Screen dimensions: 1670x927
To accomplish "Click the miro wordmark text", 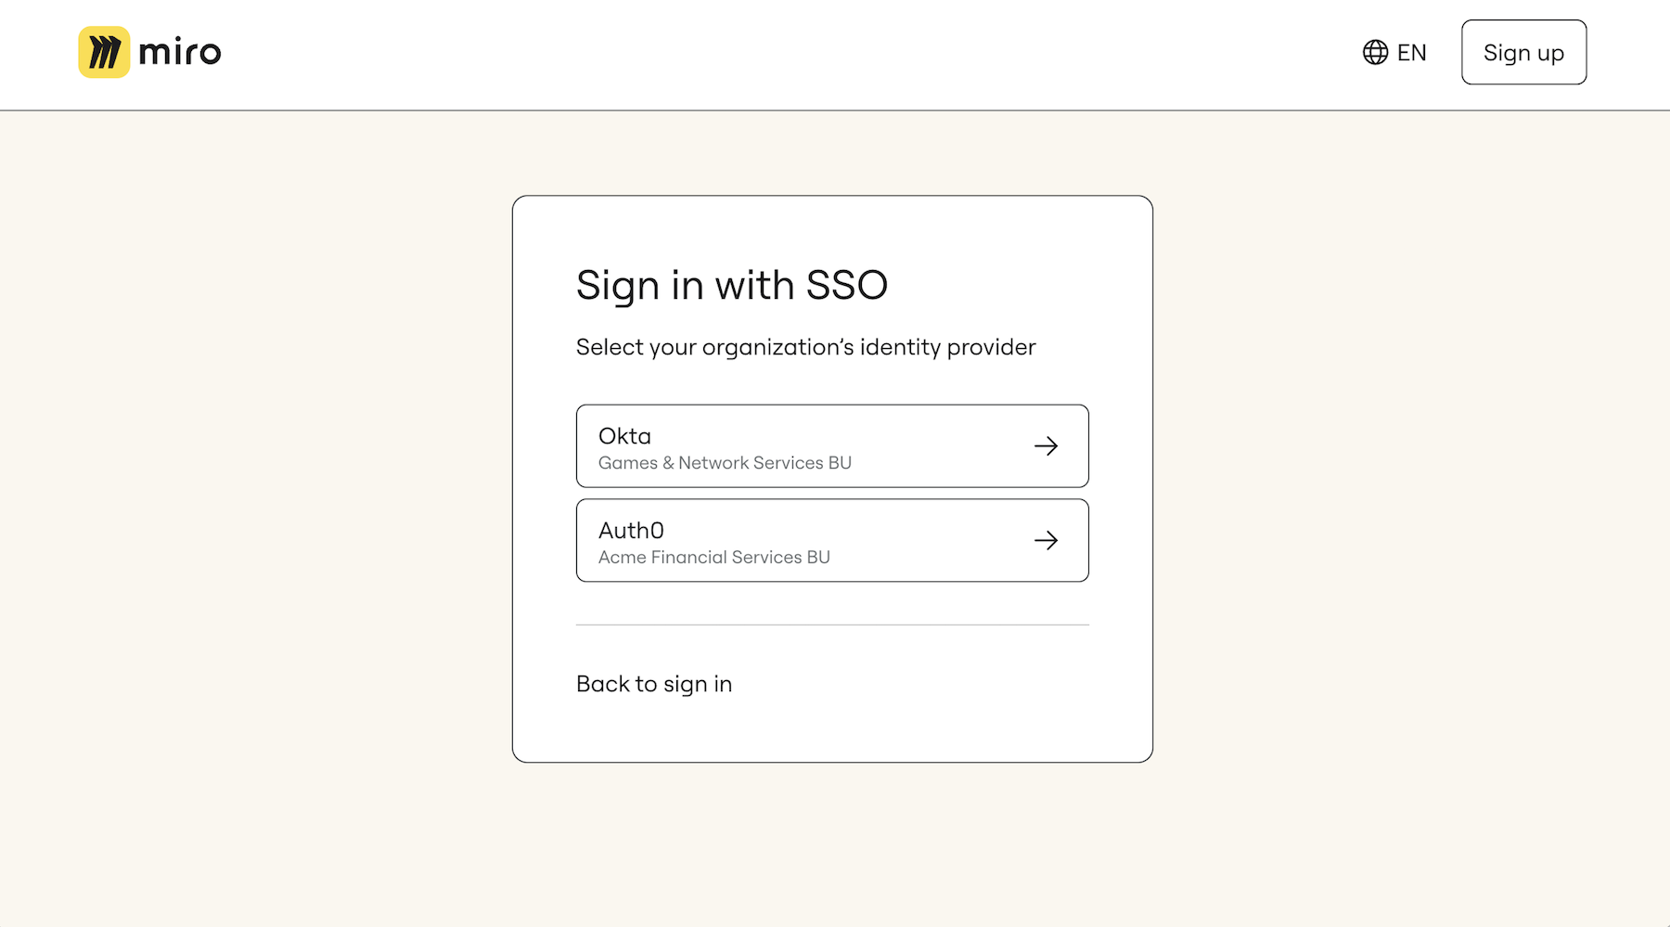I will [x=180, y=53].
